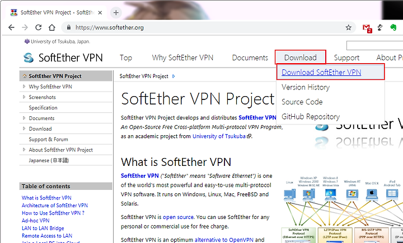
Task: Select SoftEther VPN Project sidebar header
Action: [66, 76]
